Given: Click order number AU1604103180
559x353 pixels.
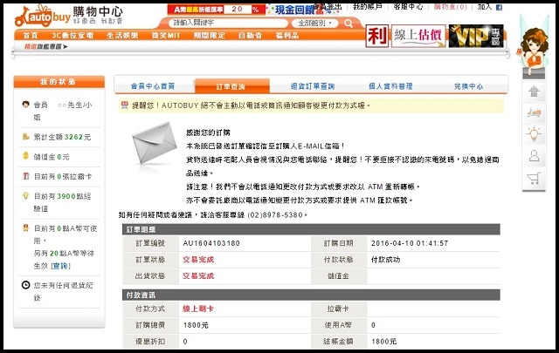Looking at the screenshot, I should (x=211, y=243).
